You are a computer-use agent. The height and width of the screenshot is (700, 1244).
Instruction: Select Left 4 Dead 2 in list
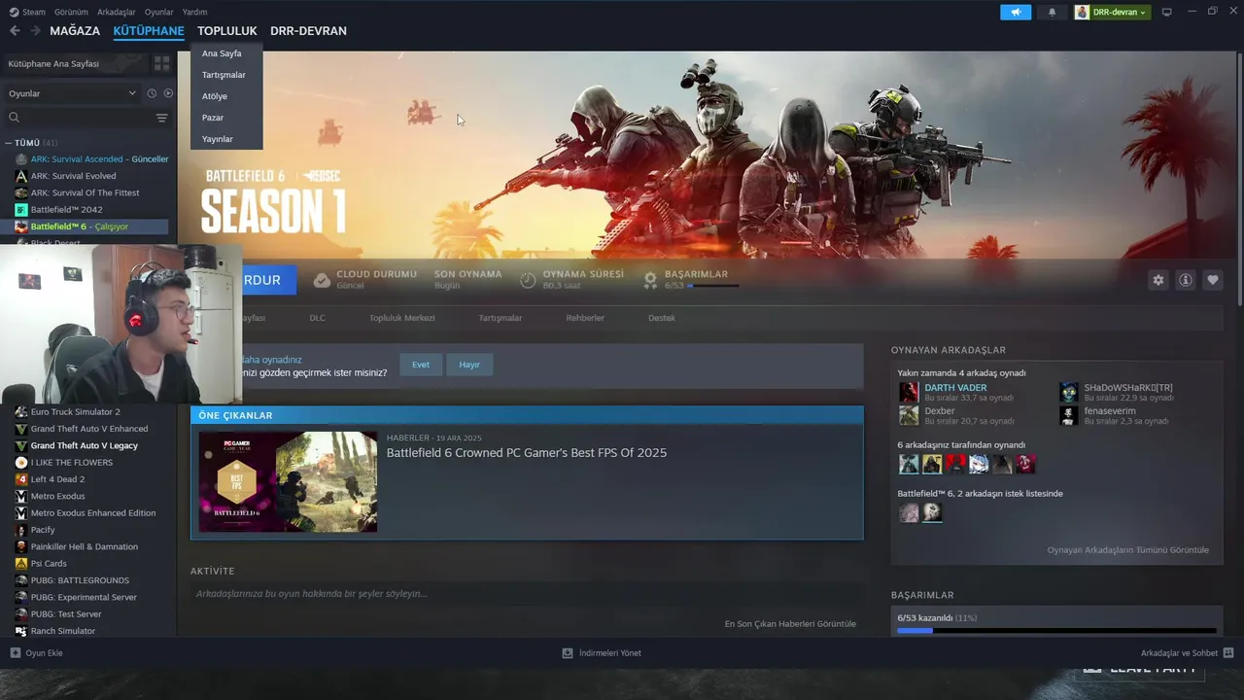[x=57, y=479]
